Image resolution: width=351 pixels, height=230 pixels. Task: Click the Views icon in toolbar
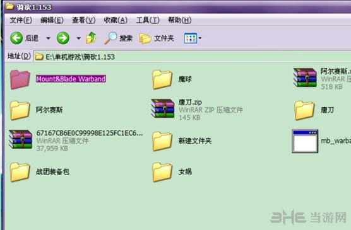(190, 38)
